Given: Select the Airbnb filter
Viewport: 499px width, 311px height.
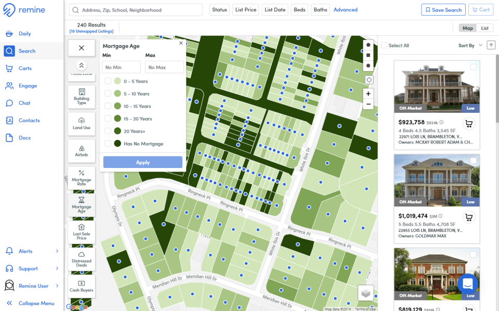Looking at the screenshot, I should (x=81, y=151).
